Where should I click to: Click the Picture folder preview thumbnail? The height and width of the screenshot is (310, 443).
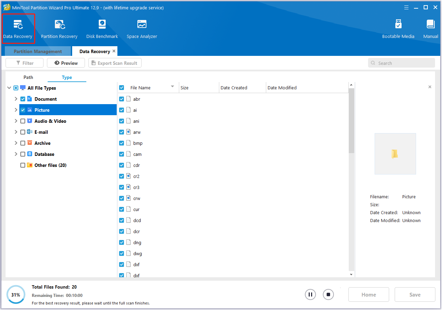(395, 154)
